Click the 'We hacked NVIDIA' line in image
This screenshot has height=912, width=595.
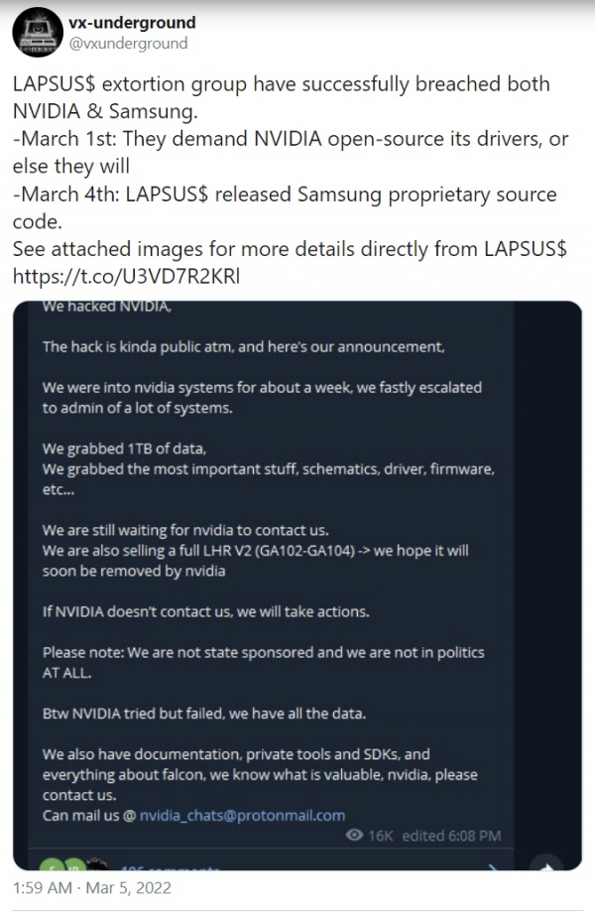click(107, 309)
